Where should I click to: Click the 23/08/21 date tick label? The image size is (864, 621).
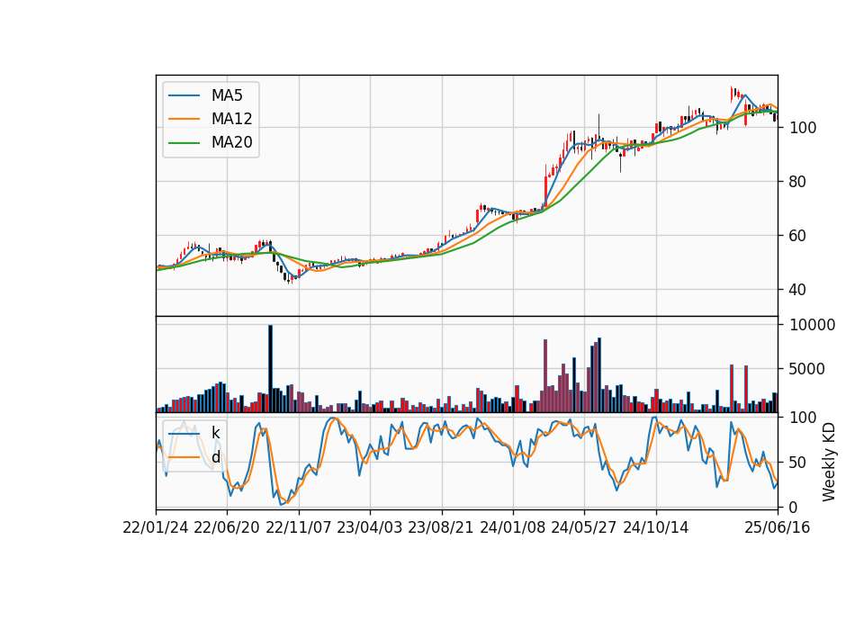click(x=441, y=528)
